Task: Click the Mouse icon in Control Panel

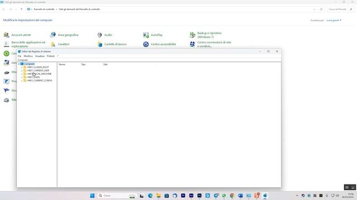Action: point(6,72)
